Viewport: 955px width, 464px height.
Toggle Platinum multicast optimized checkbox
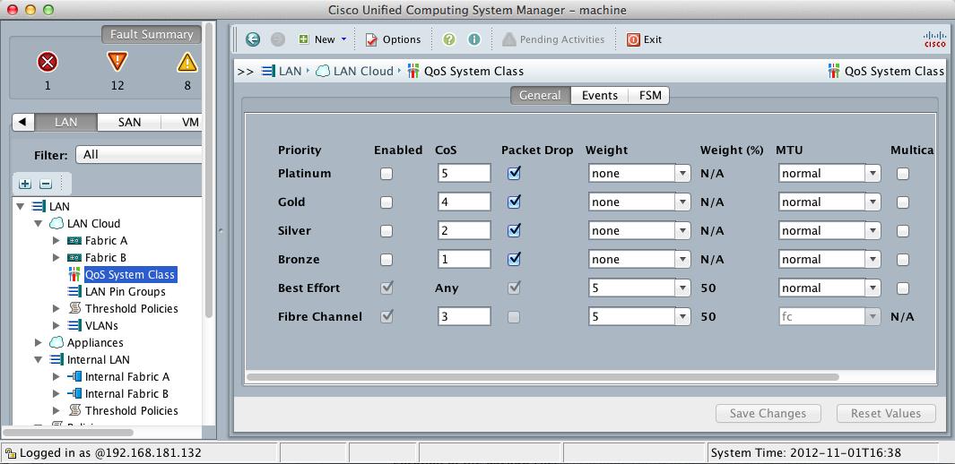coord(903,174)
